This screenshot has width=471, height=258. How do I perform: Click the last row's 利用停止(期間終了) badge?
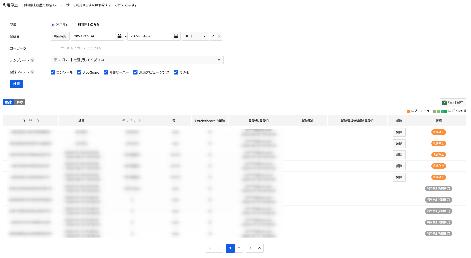click(439, 234)
